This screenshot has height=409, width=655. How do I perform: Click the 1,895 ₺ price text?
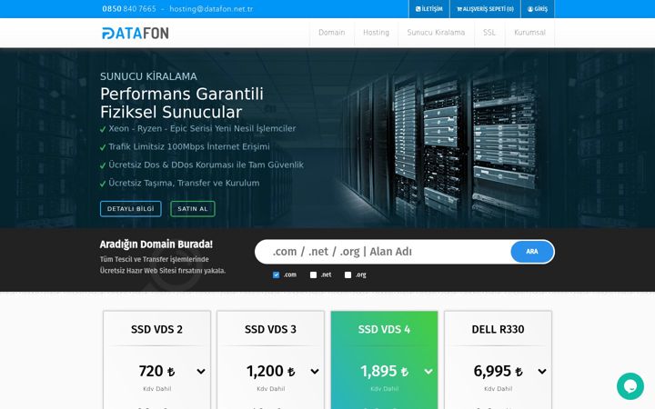point(384,371)
